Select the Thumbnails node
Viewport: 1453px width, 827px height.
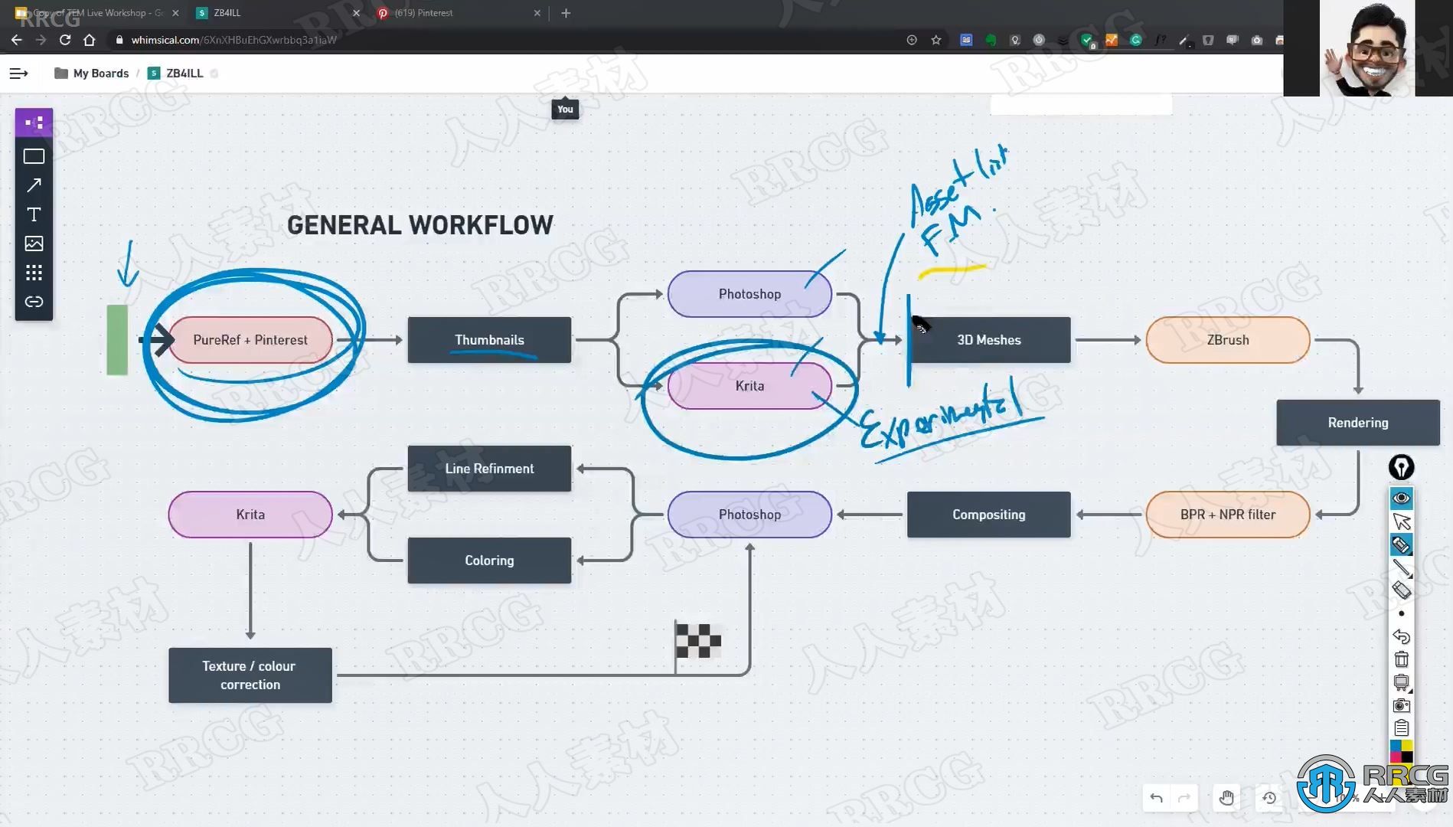[489, 340]
